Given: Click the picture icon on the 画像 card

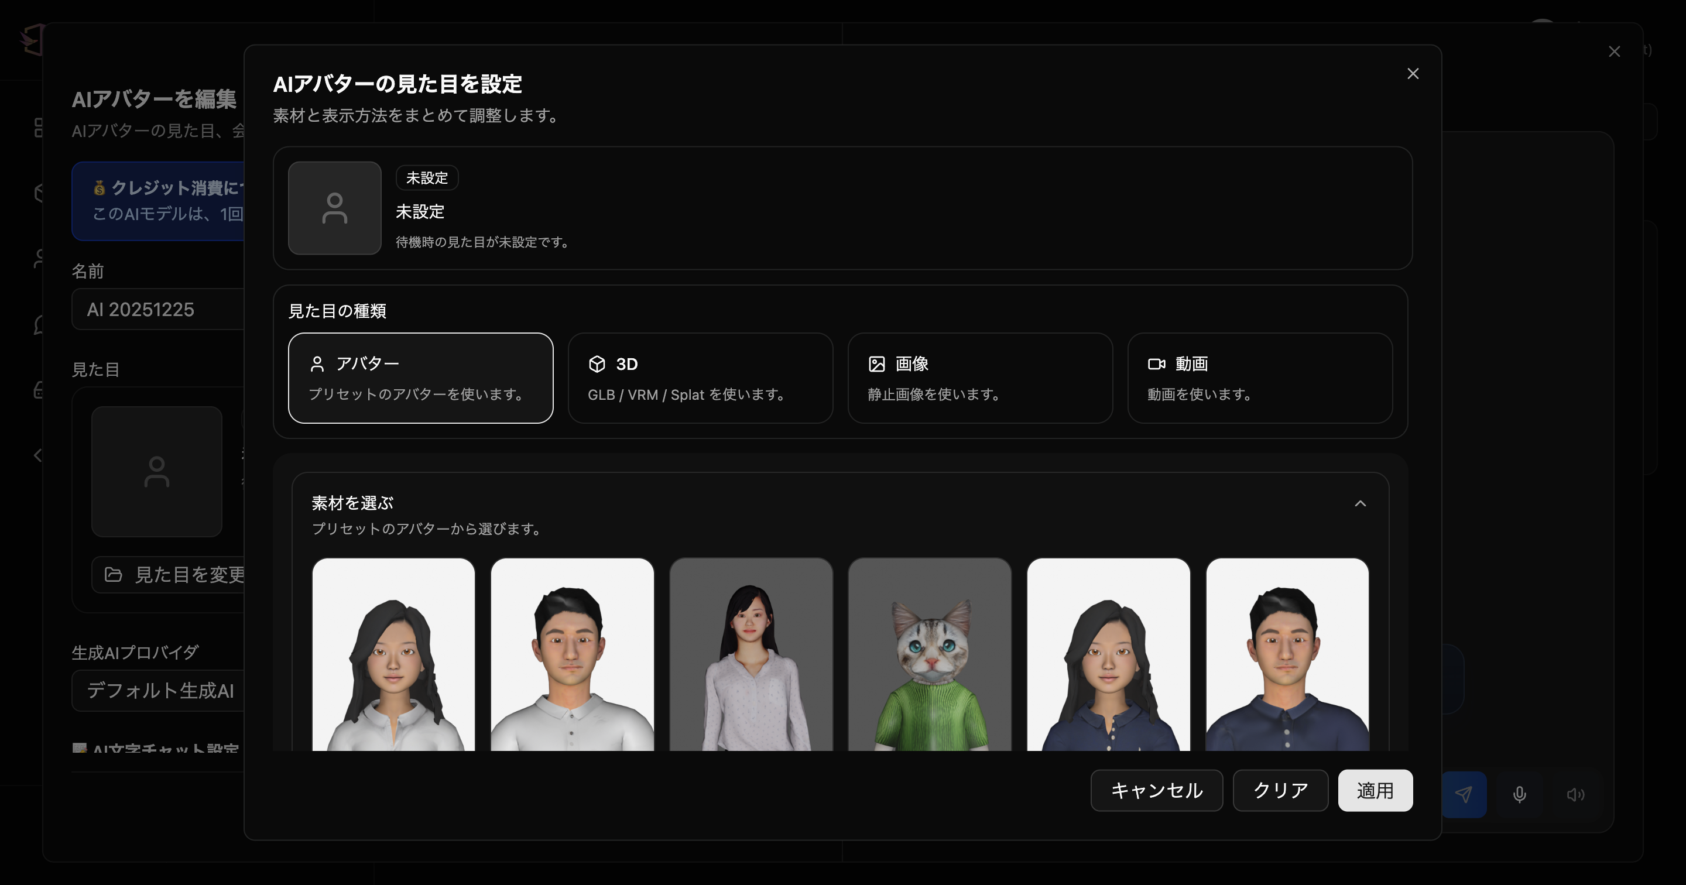Looking at the screenshot, I should coord(876,364).
